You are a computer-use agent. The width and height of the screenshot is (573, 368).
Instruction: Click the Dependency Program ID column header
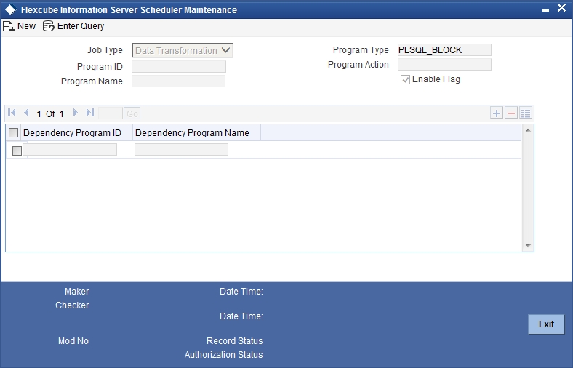coord(73,132)
